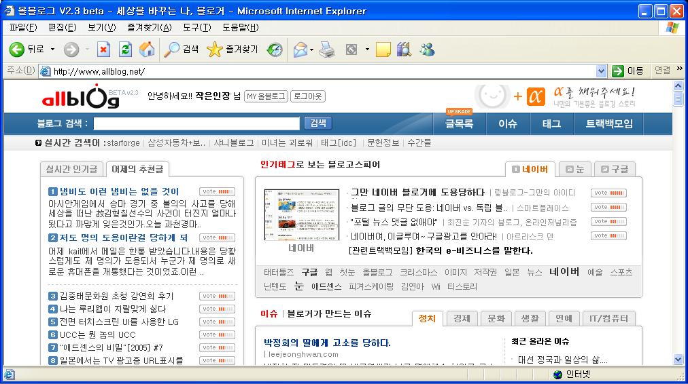Viewport: 688px width, 384px height.
Task: Click the 블로그 검색 text input field
Action: (196, 123)
